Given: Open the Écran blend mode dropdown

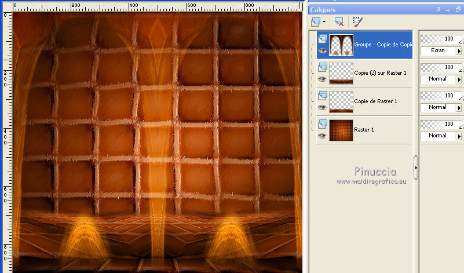Looking at the screenshot, I should click(x=459, y=50).
